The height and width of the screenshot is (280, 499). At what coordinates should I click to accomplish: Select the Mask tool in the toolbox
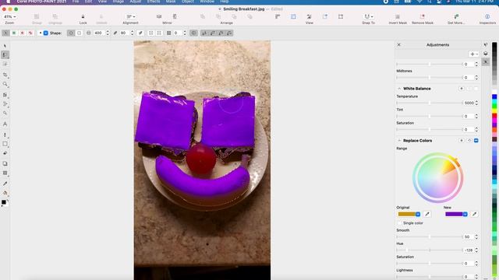5,55
